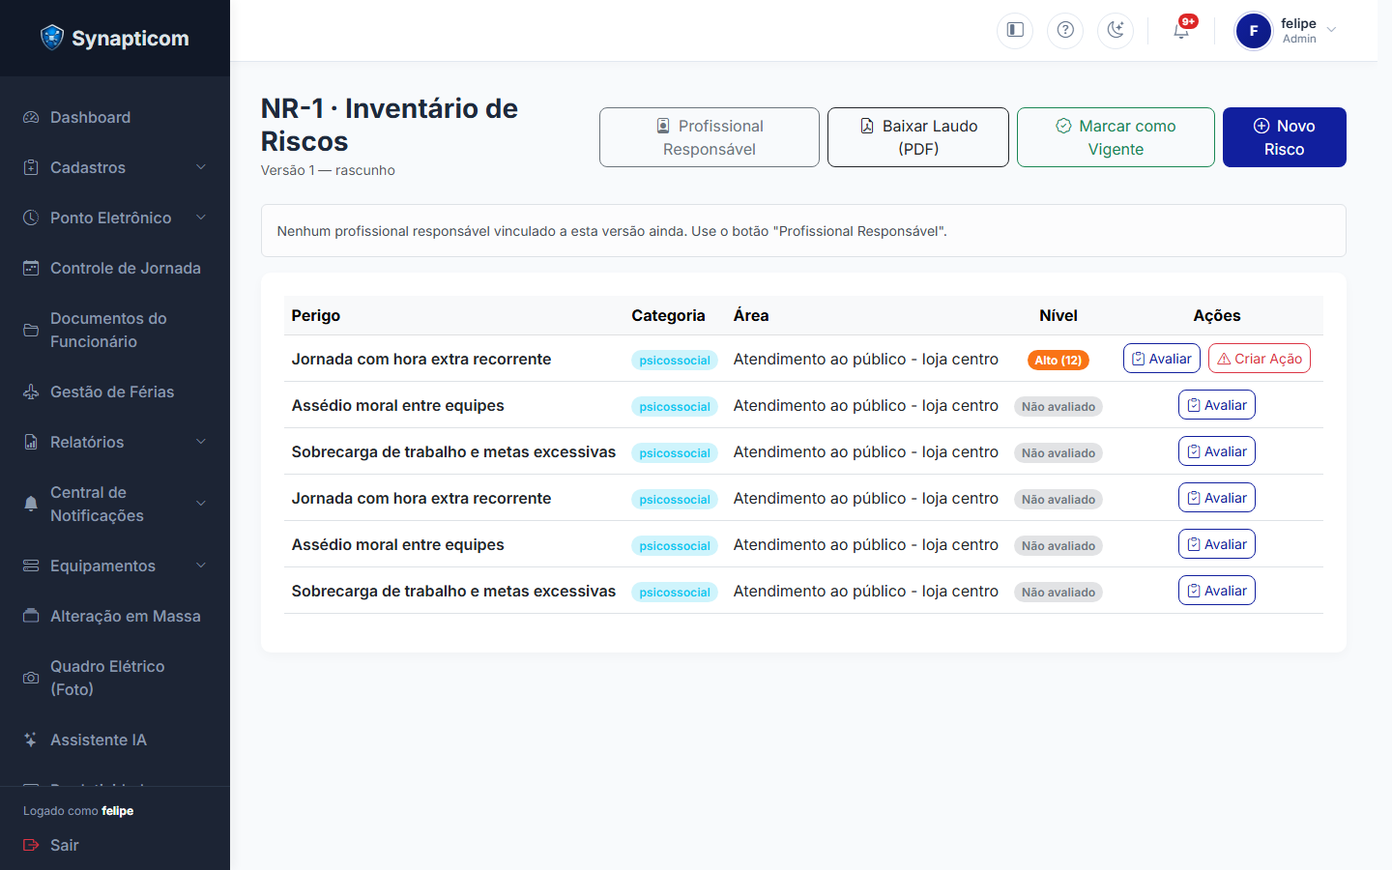Click the Documentos do Funcionário folder icon
Image resolution: width=1392 pixels, height=870 pixels.
(x=31, y=330)
